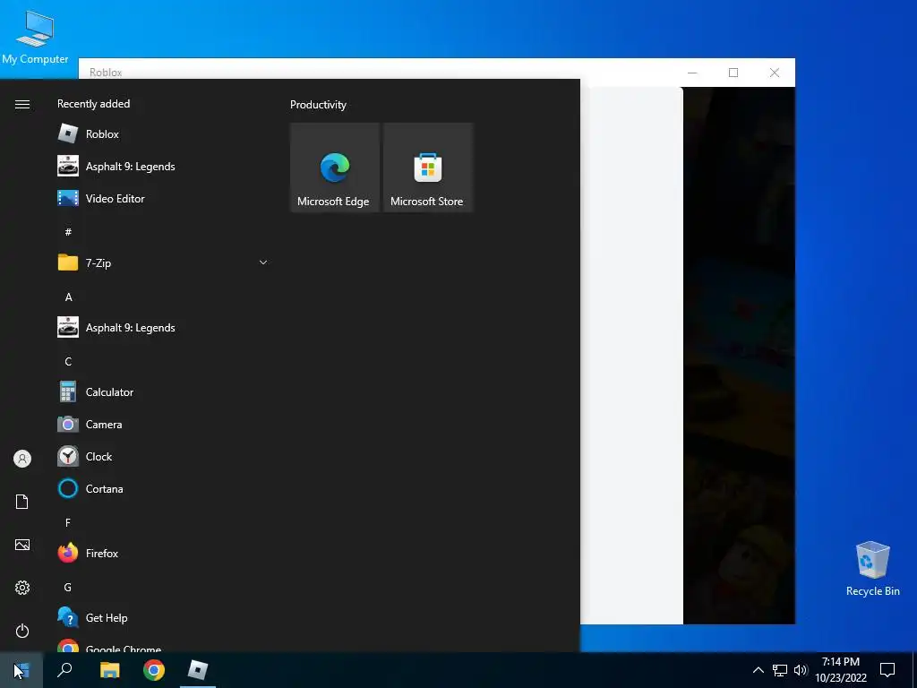917x688 pixels.
Task: Open File Explorer from the taskbar
Action: tap(109, 670)
